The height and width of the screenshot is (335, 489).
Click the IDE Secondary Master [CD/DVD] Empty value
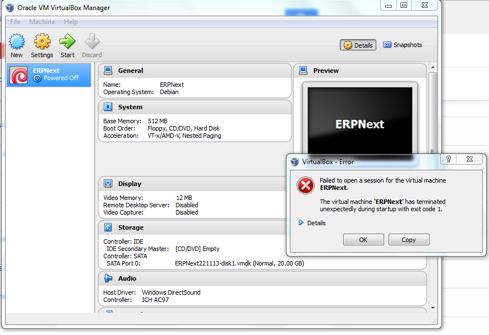tap(197, 249)
